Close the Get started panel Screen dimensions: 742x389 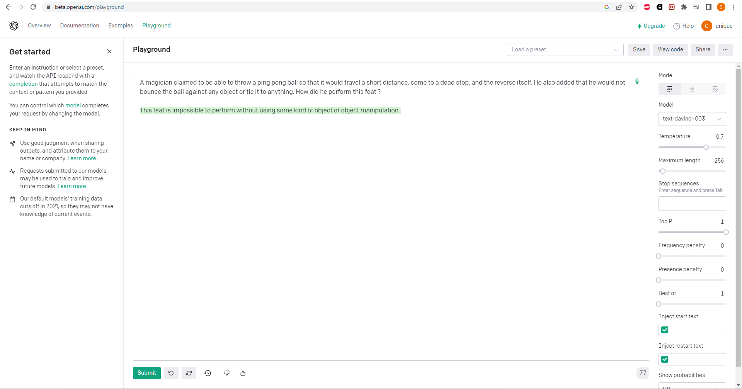[109, 52]
